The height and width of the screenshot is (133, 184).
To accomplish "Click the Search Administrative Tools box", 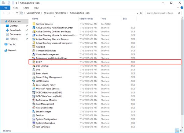I will point(163,13).
